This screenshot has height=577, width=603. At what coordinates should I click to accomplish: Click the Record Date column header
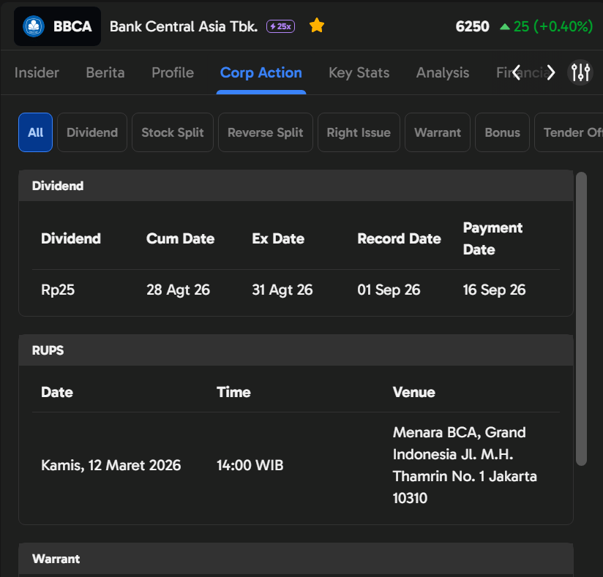point(399,238)
